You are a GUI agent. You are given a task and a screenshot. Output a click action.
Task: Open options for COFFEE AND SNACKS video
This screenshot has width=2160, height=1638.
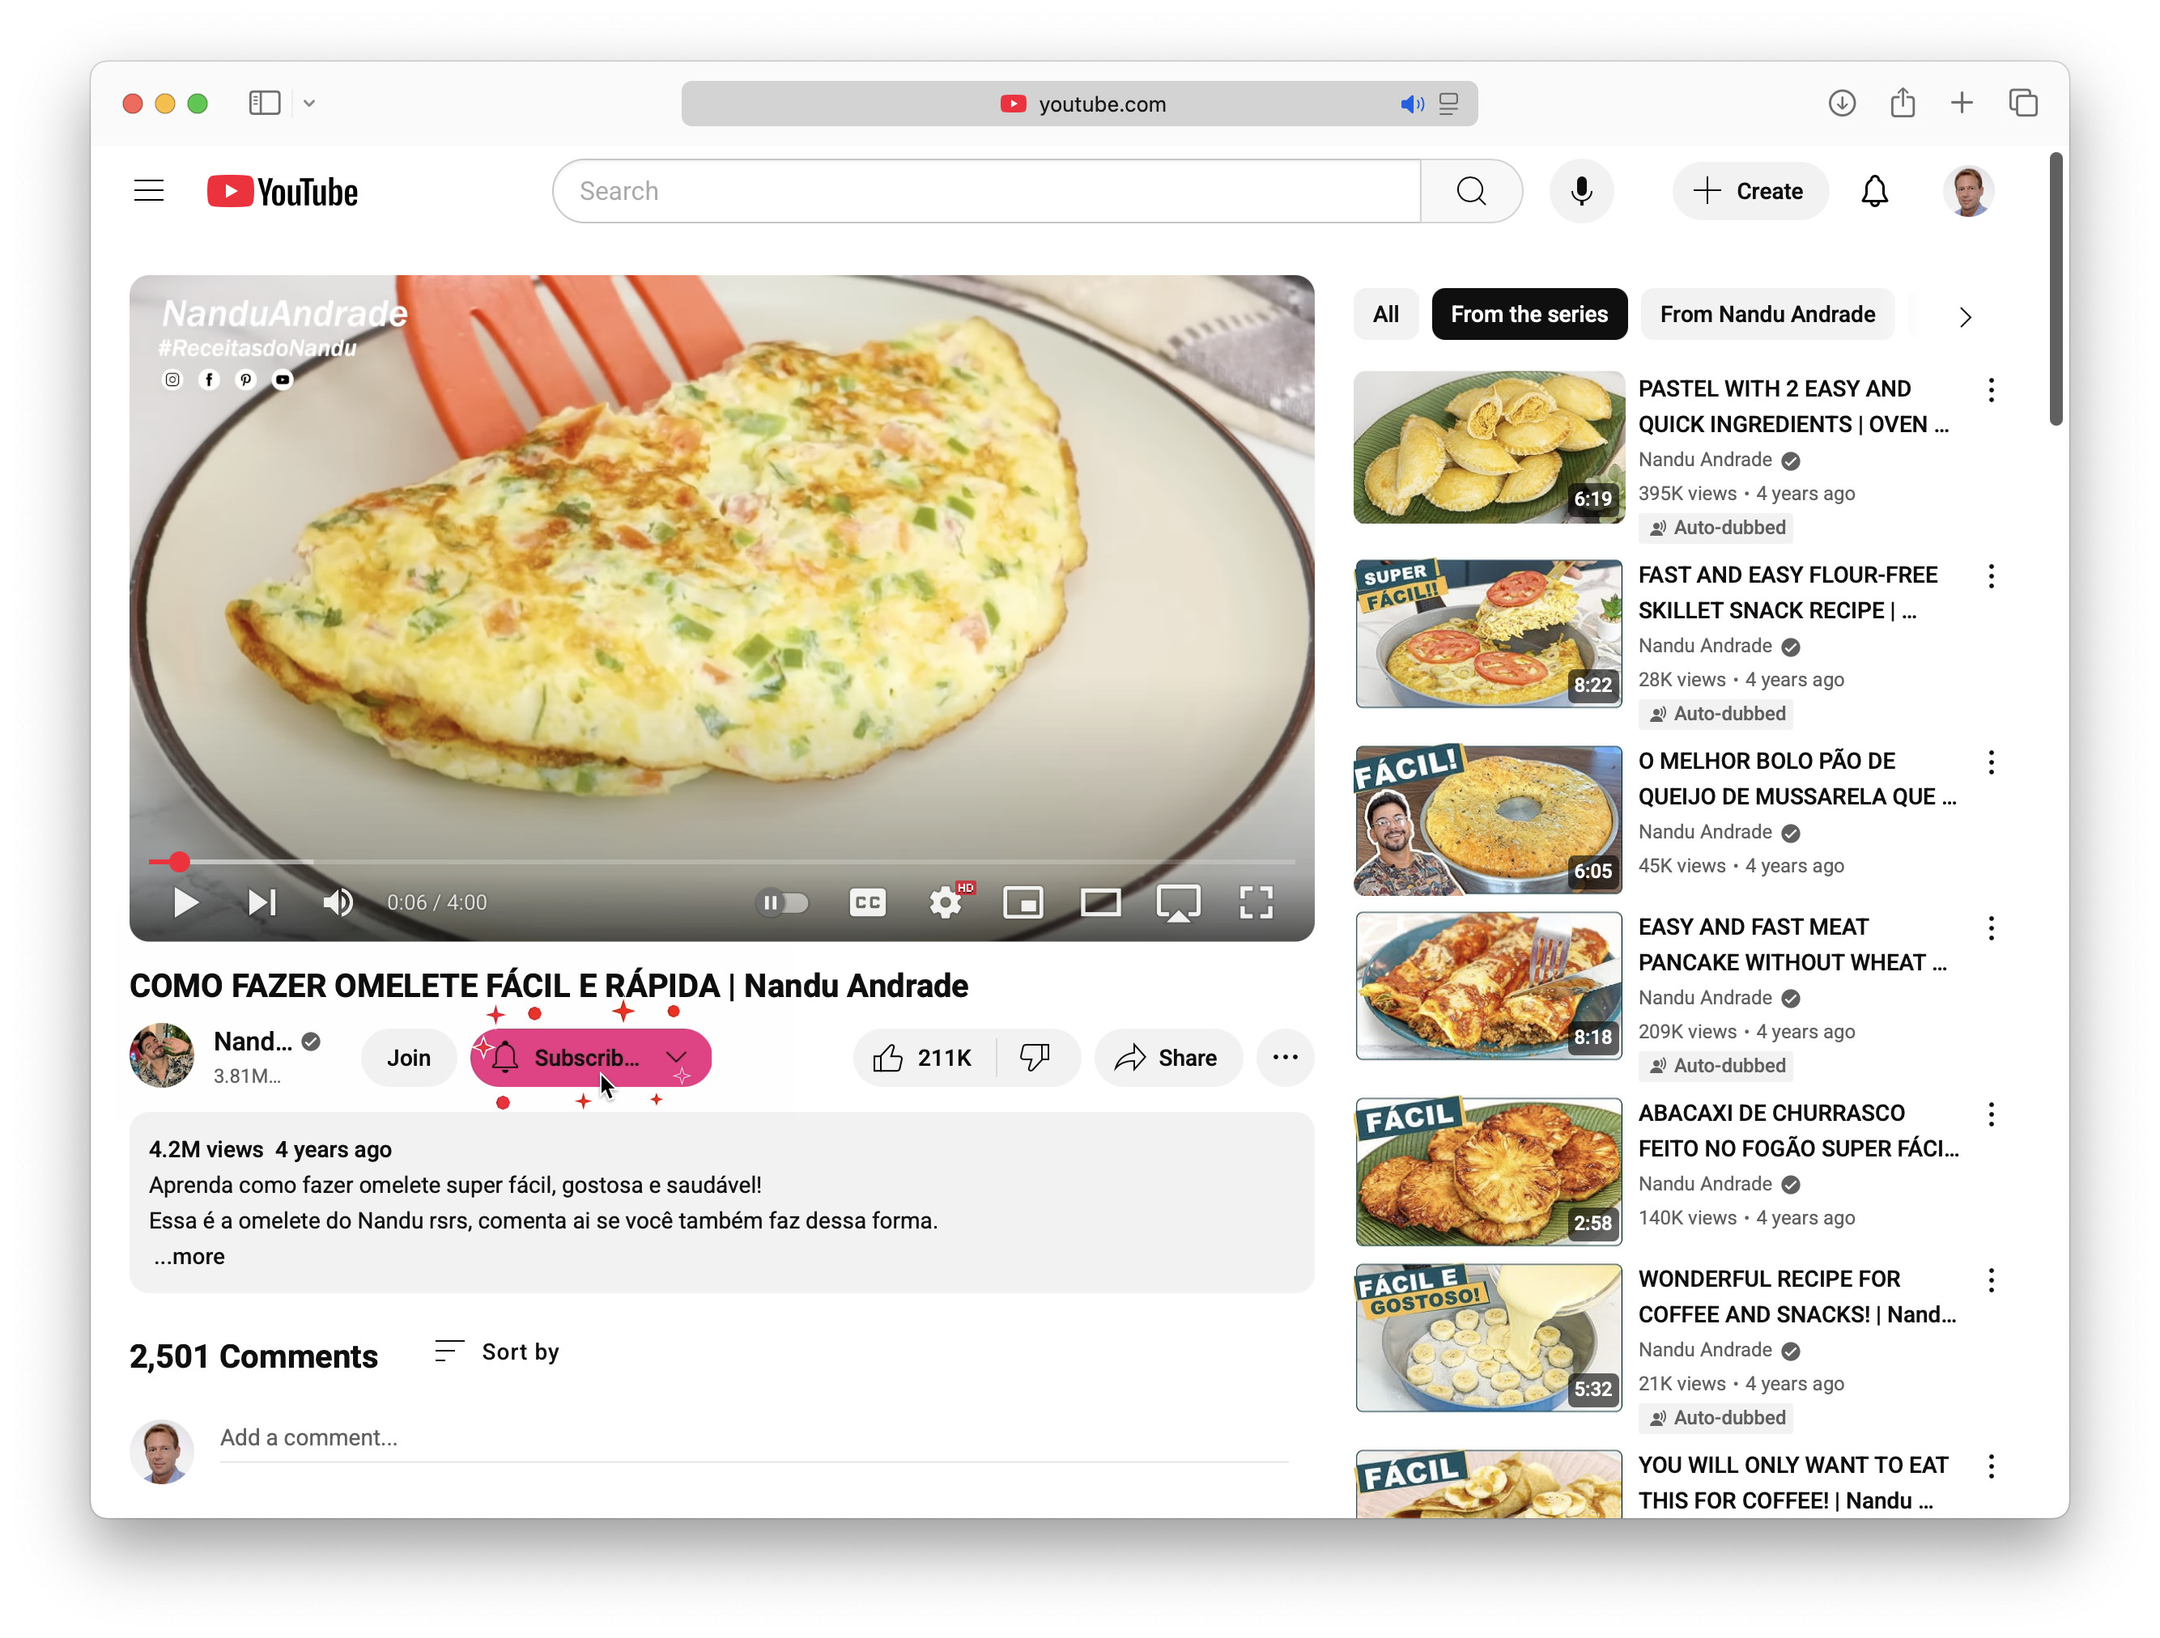(x=1990, y=1282)
